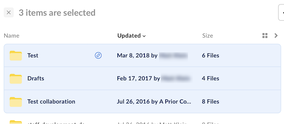This screenshot has width=284, height=124.
Task: Click the 8 Files size of Test collaboration
Action: [x=210, y=101]
